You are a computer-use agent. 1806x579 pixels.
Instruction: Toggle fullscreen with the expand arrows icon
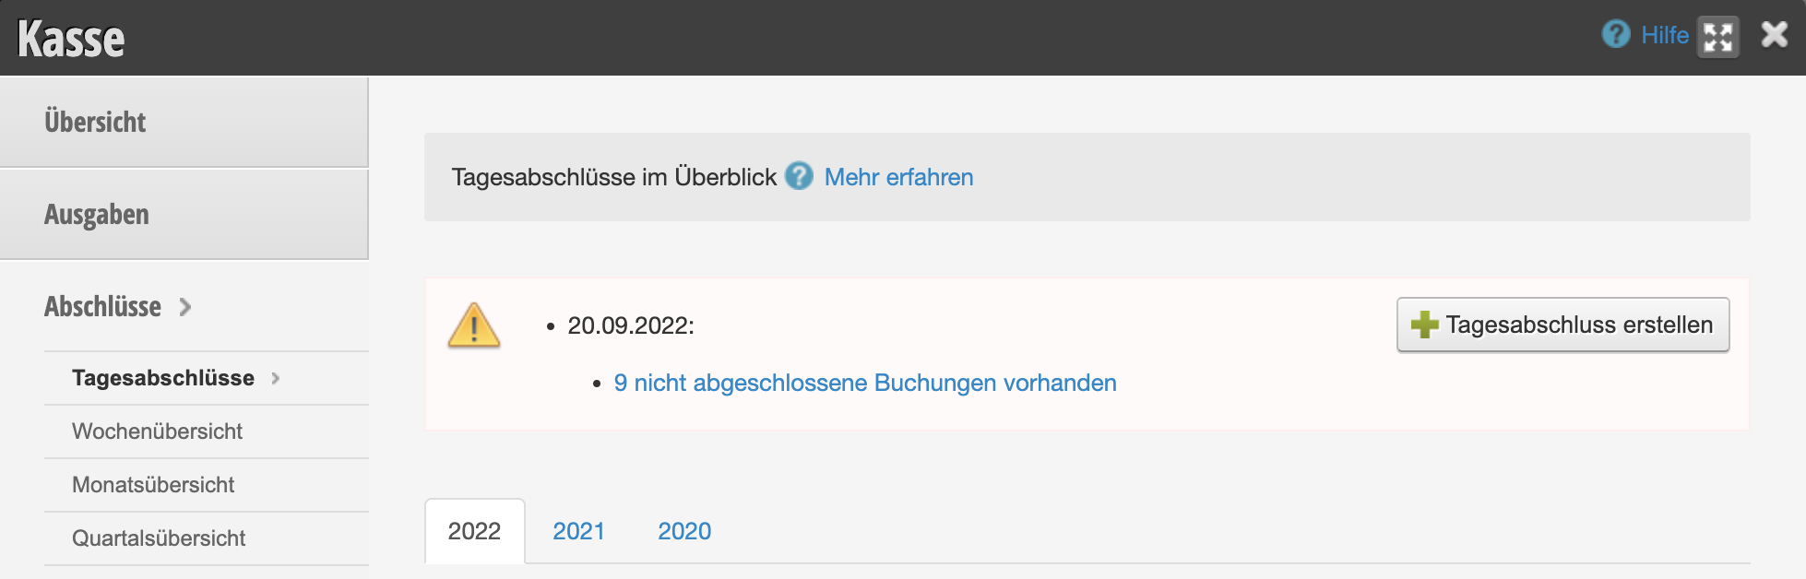[1718, 38]
